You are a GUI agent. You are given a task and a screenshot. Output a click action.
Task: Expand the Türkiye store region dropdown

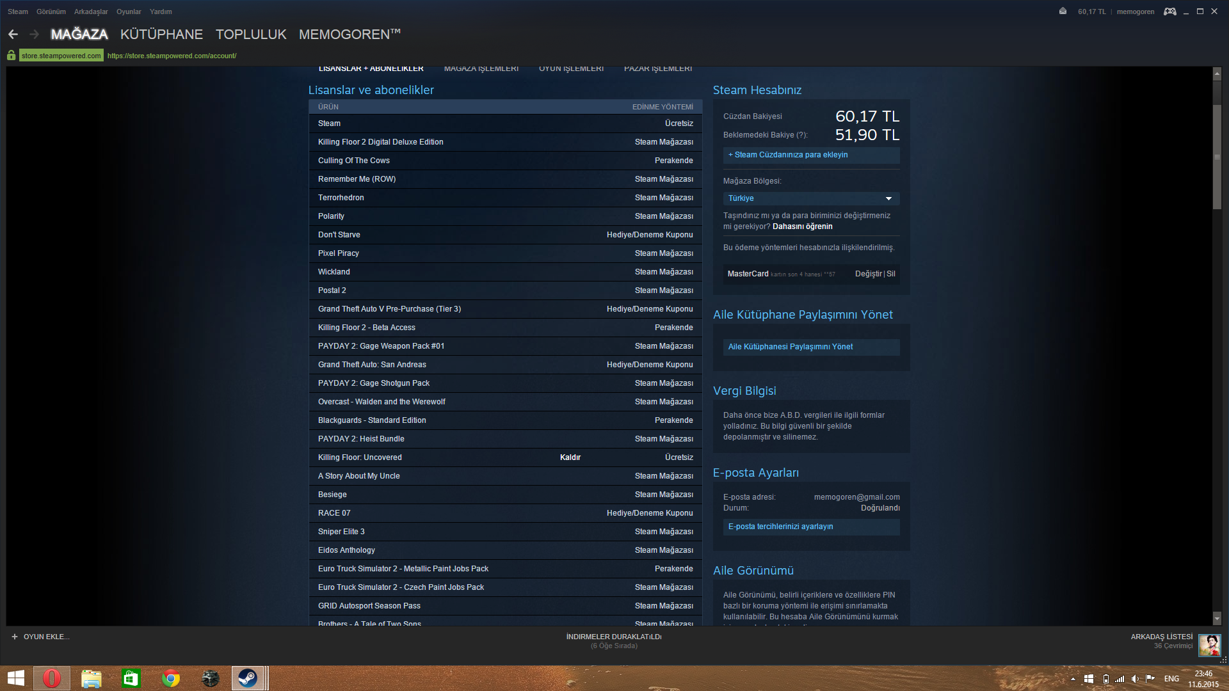tap(888, 198)
